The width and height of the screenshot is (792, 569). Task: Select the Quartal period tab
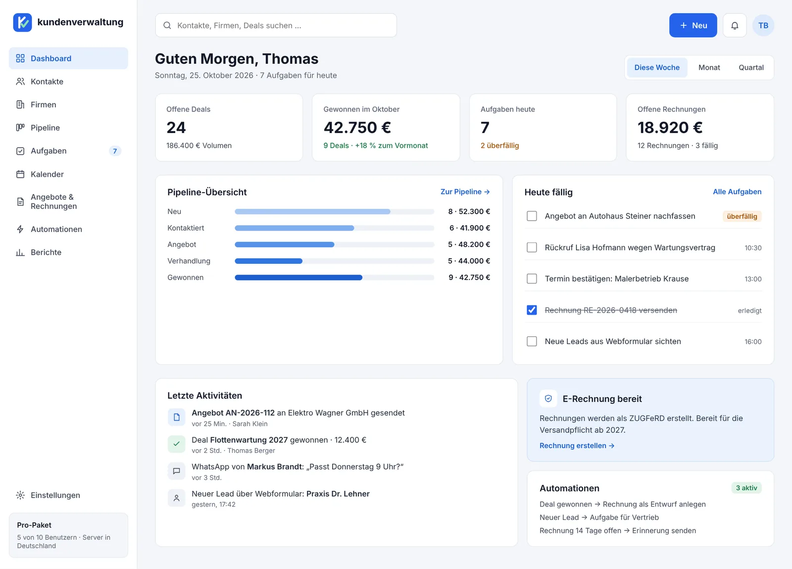[x=751, y=67]
